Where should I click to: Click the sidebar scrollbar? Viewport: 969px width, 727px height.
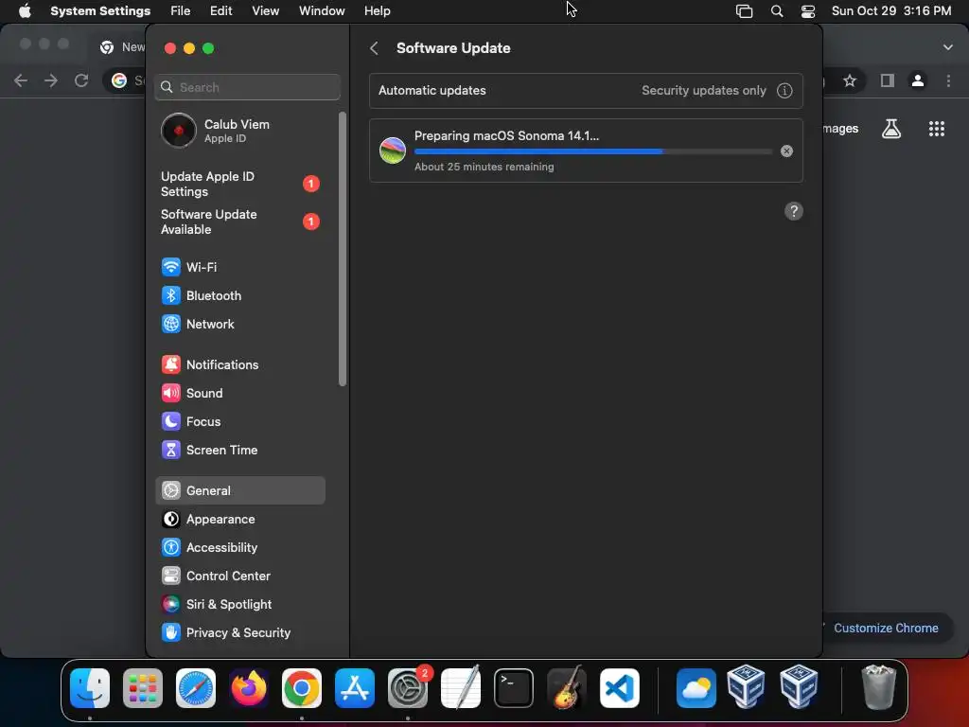click(343, 249)
